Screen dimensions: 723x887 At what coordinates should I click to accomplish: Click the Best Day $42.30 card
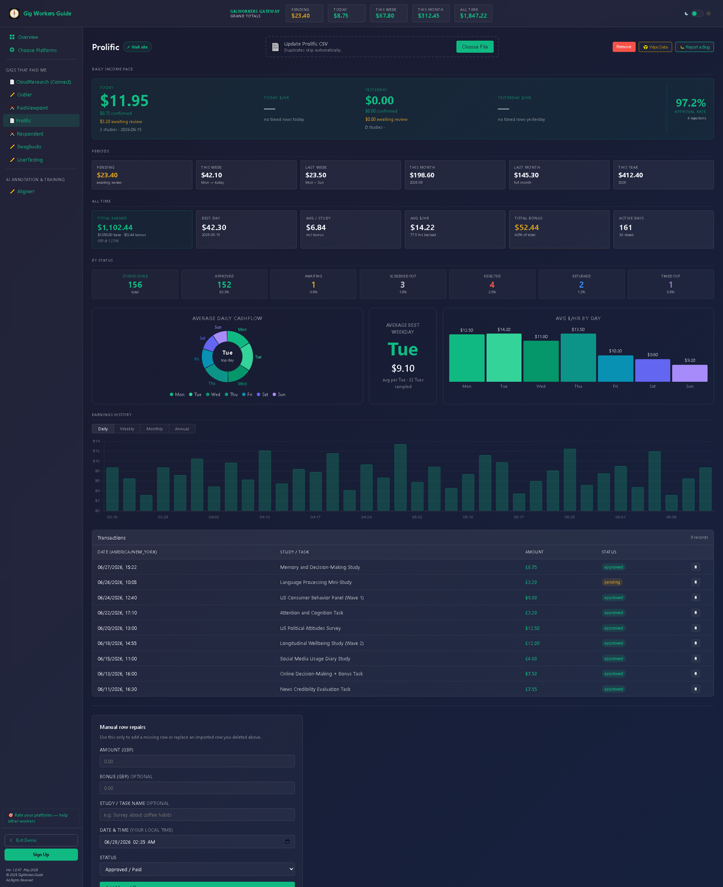246,229
